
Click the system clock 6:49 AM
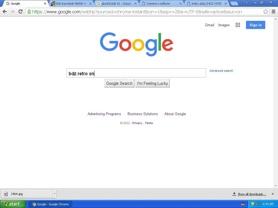268,204
